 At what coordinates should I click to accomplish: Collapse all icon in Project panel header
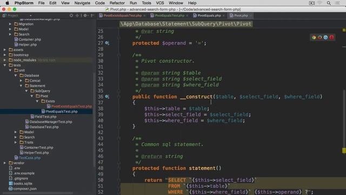77,16
